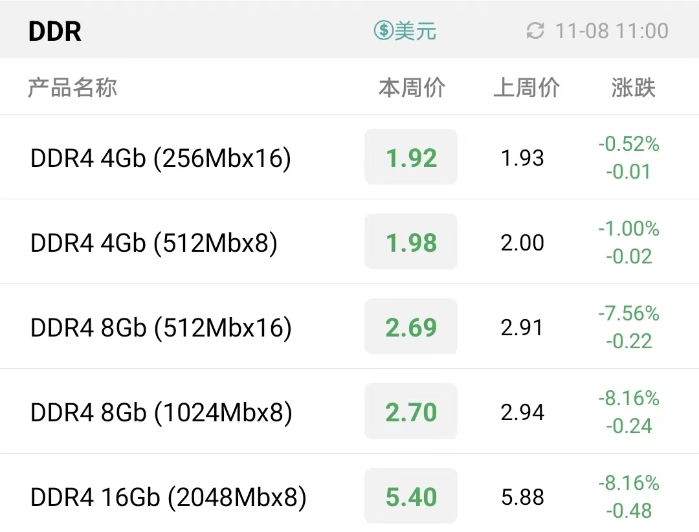Tap the 5.40 current-week price badge
Screen dimensions: 699x532
click(411, 496)
